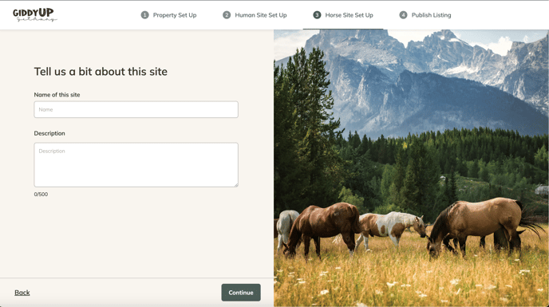
Task: Click the step 4 circle icon
Action: [x=403, y=15]
